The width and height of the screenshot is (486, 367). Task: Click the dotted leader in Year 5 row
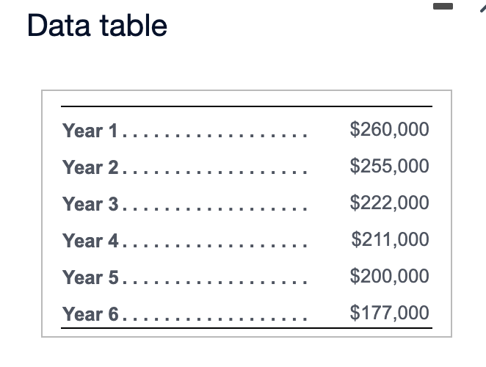click(215, 282)
